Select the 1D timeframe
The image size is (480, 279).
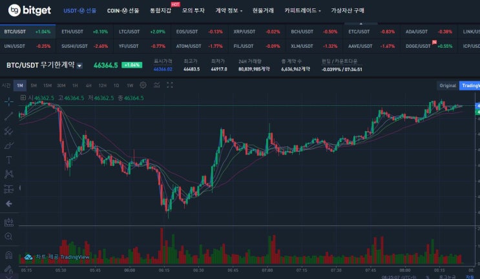tap(116, 85)
